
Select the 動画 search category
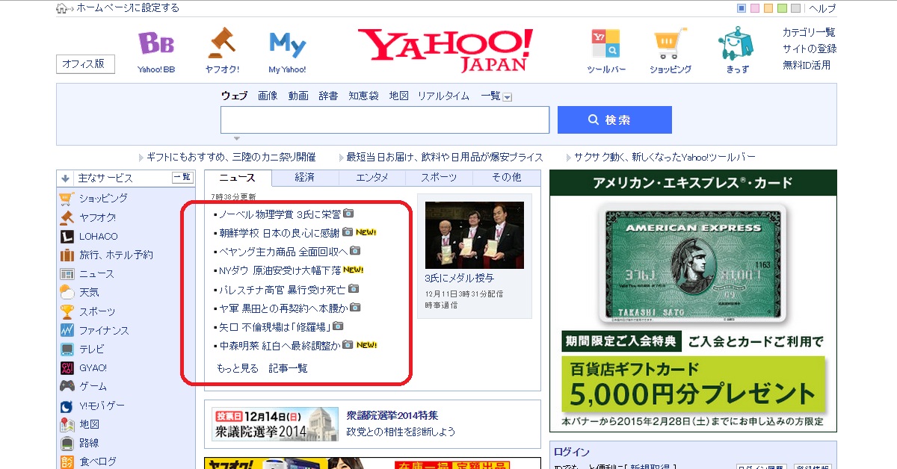coord(298,96)
